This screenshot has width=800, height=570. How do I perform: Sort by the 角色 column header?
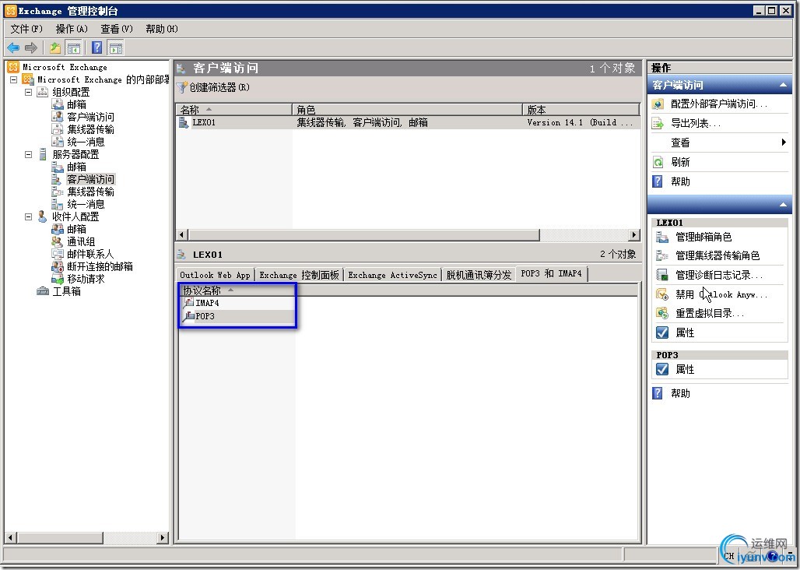tap(407, 110)
